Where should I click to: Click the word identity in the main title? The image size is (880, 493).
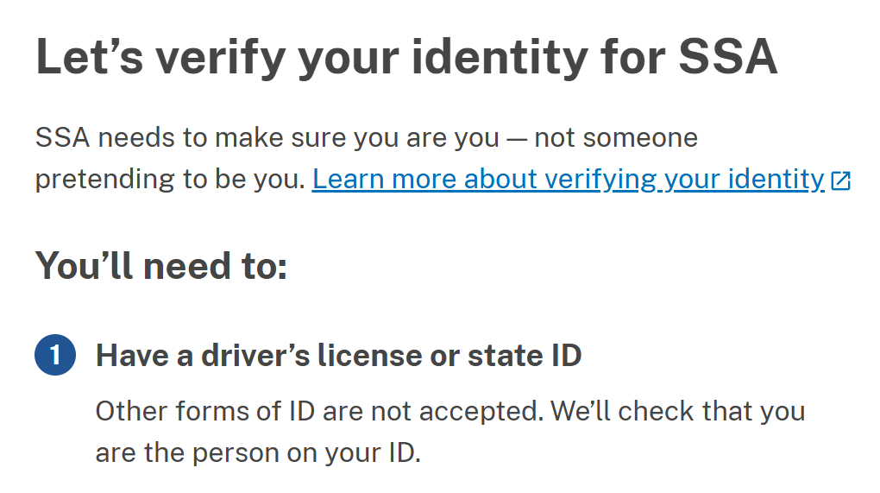pos(500,57)
